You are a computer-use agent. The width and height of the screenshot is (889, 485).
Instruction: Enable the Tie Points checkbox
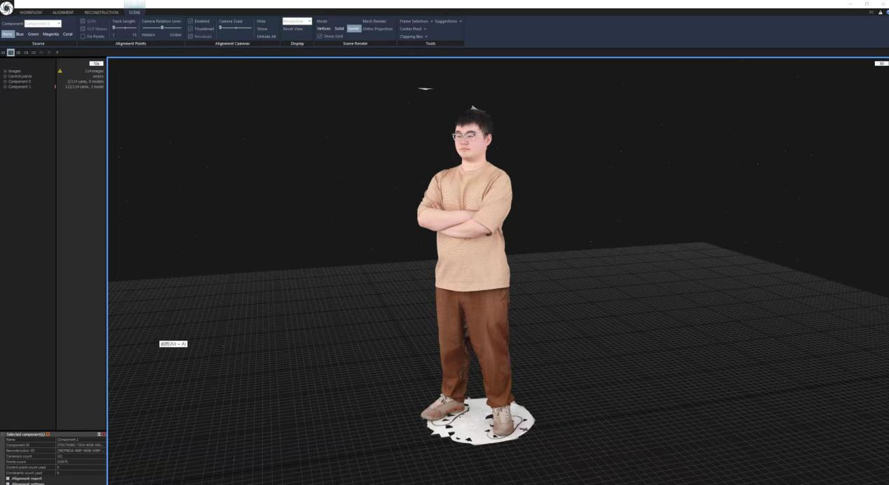pos(83,36)
